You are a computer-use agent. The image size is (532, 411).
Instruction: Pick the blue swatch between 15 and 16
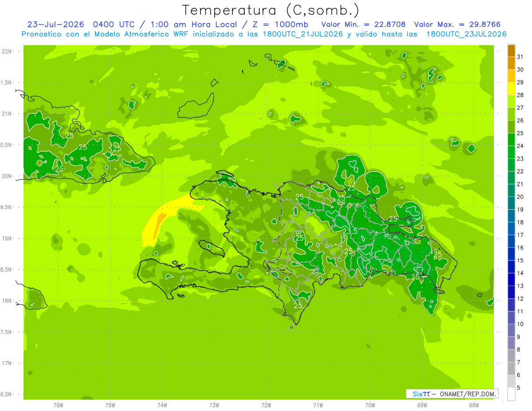pos(511,254)
